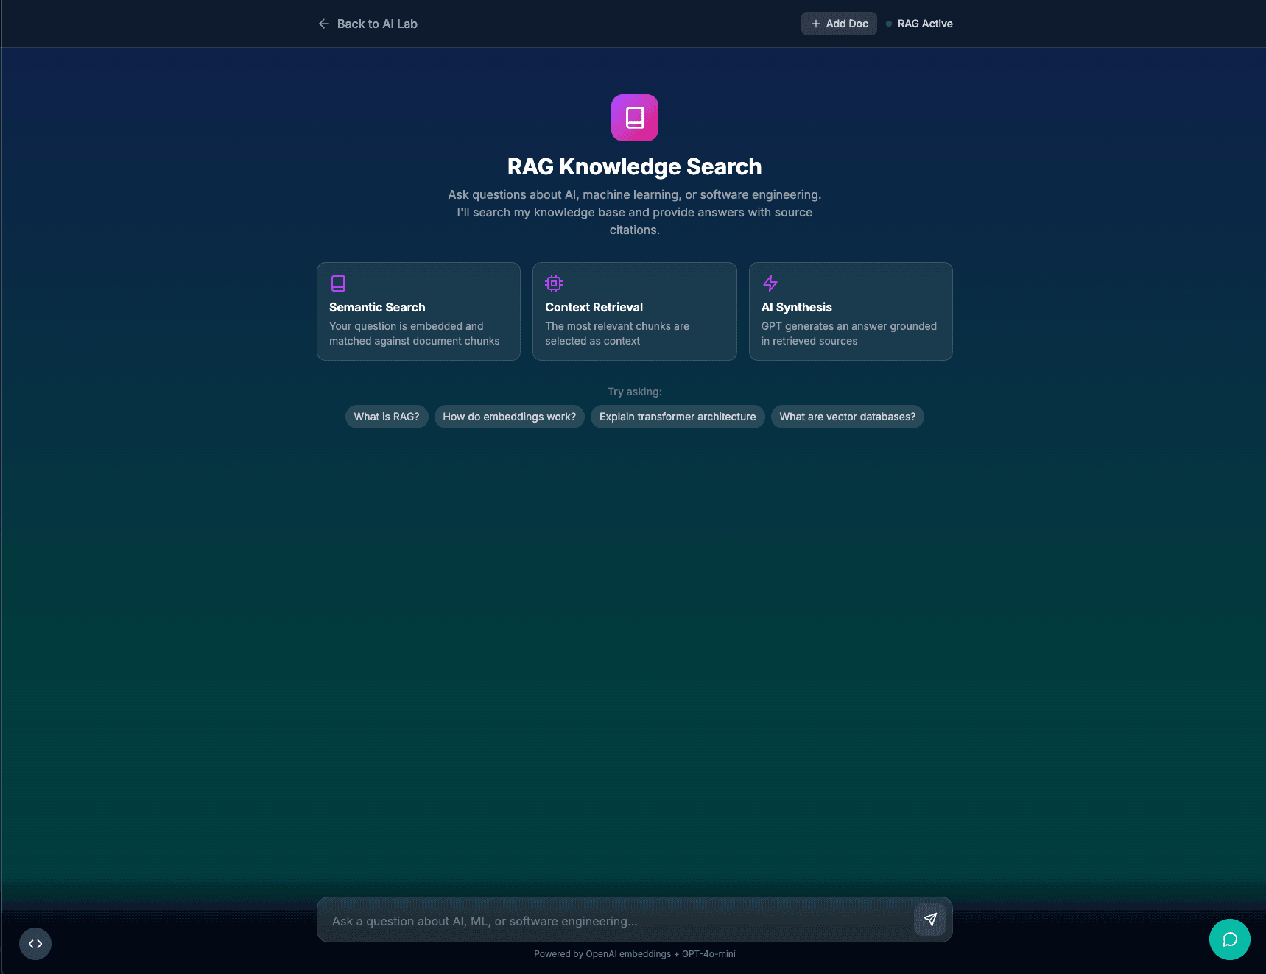
Task: Open the Add Doc panel
Action: (x=839, y=23)
